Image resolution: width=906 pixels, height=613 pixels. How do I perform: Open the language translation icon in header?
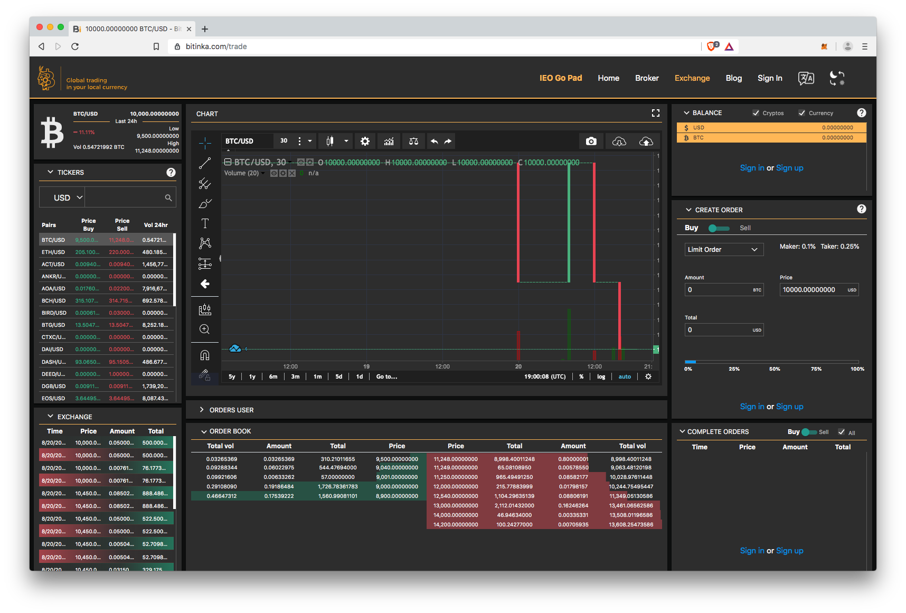point(806,78)
